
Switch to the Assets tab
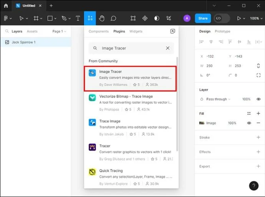pos(32,31)
